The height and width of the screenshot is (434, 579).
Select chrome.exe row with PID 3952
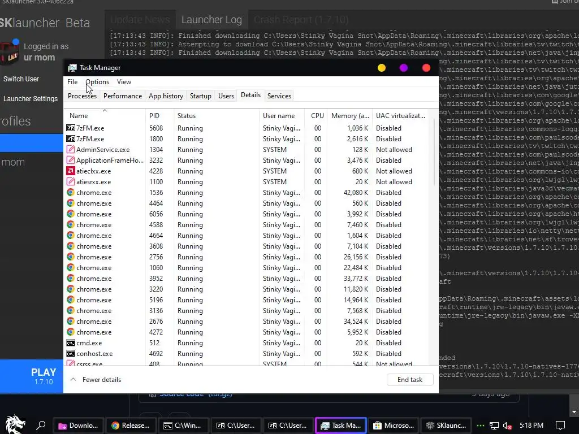247,279
